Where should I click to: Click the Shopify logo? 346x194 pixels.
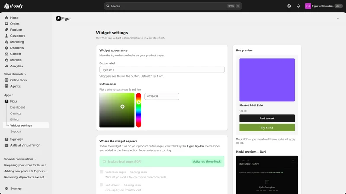14,6
